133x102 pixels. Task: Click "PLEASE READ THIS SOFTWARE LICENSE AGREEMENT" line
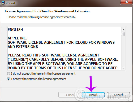pyautogui.click(x=53, y=55)
